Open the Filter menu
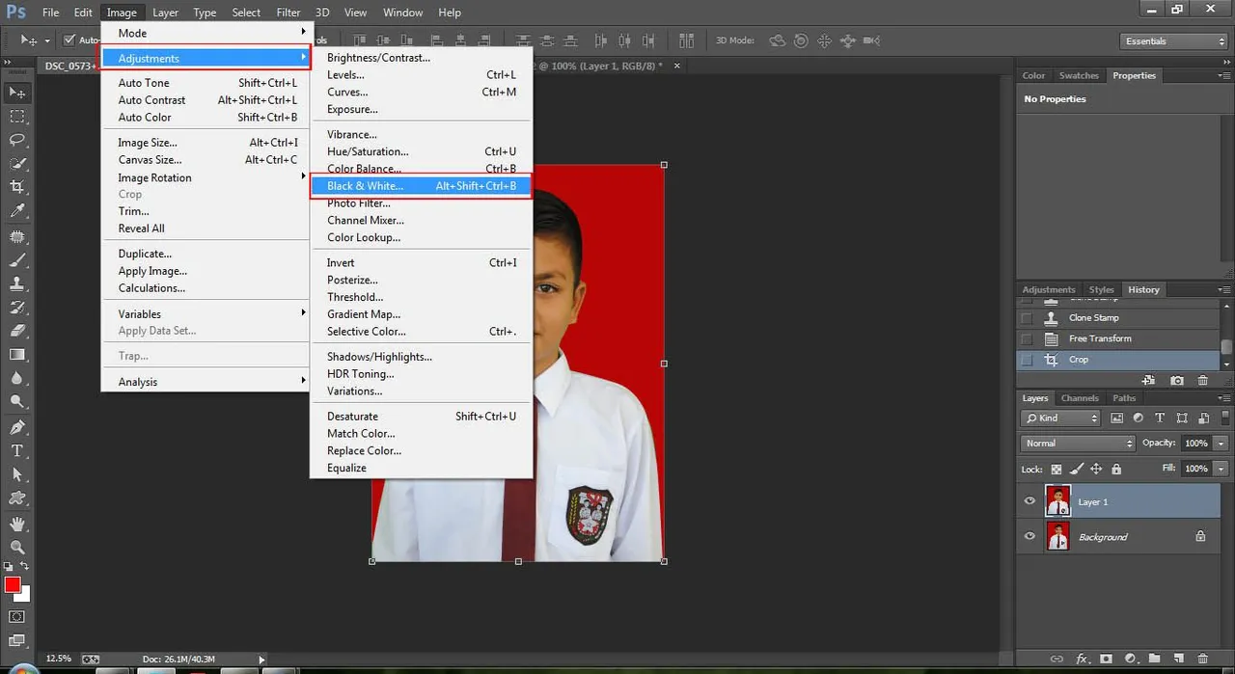This screenshot has width=1235, height=674. 288,13
